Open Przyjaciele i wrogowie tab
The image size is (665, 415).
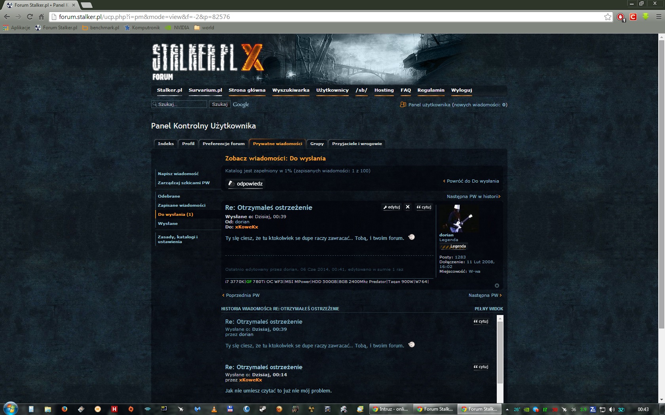click(x=357, y=144)
